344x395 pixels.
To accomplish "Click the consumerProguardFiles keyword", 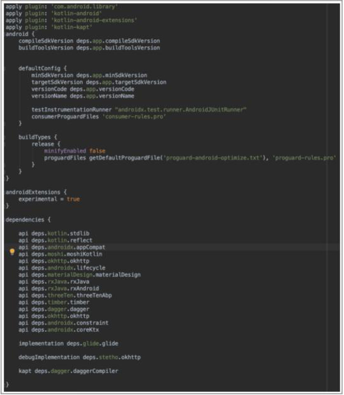I will pos(65,117).
